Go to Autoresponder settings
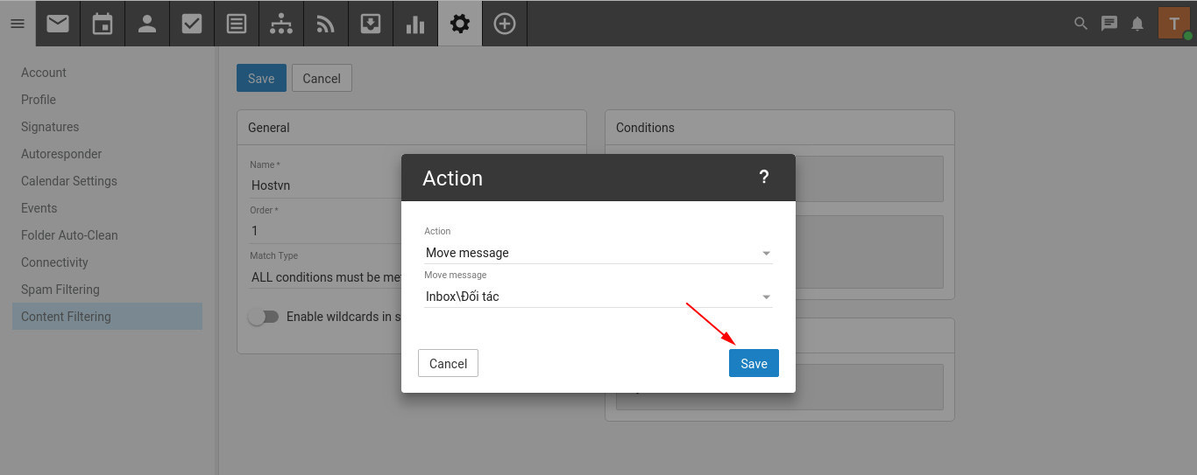Image resolution: width=1197 pixels, height=475 pixels. pyautogui.click(x=61, y=154)
